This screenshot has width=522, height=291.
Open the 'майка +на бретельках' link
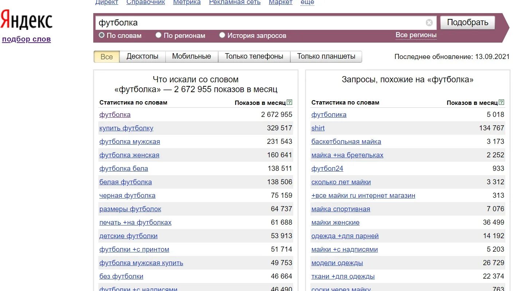pos(348,155)
